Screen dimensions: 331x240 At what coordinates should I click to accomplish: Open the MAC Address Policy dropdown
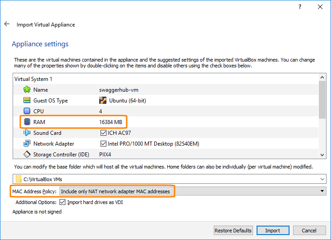coord(193,191)
